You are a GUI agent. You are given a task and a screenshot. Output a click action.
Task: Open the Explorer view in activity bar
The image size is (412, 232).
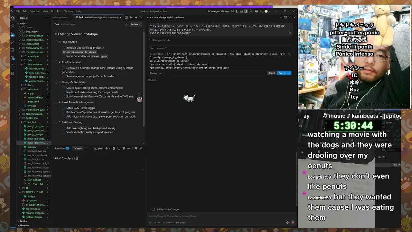[x=12, y=18]
